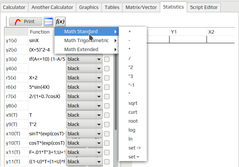Enable the r5(x) row checkbox
The width and height of the screenshot is (239, 167).
pyautogui.click(x=107, y=78)
